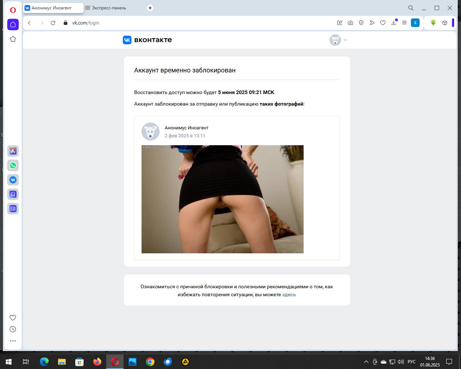Screen dimensions: 461x369
Task: Click the edit page icon in address bar
Action: coord(340,23)
